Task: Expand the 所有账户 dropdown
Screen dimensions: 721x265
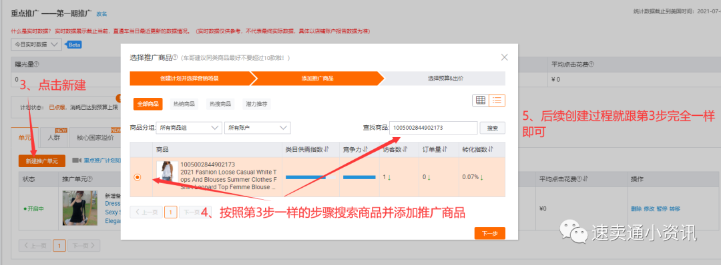Action: [258, 127]
